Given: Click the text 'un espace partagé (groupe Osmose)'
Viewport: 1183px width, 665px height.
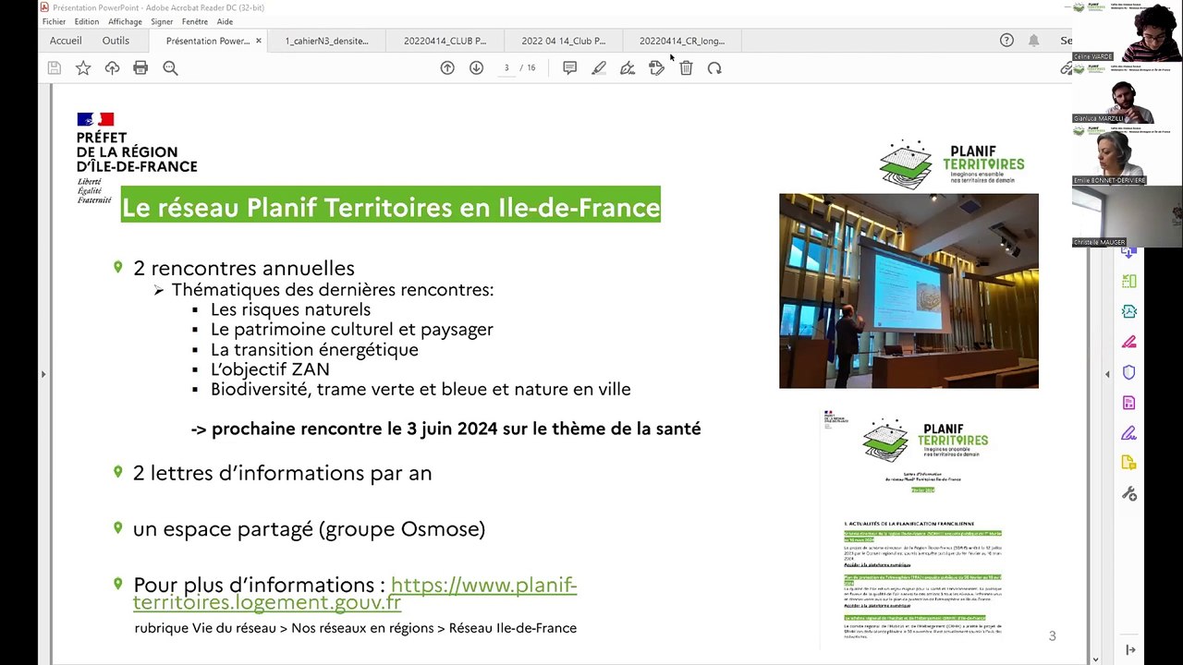Looking at the screenshot, I should click(309, 529).
